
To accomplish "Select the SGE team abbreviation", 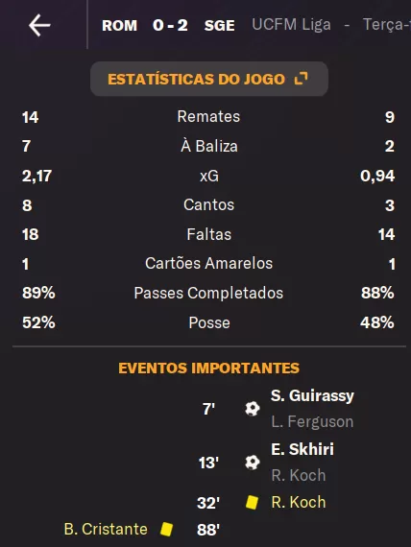I will (x=219, y=26).
